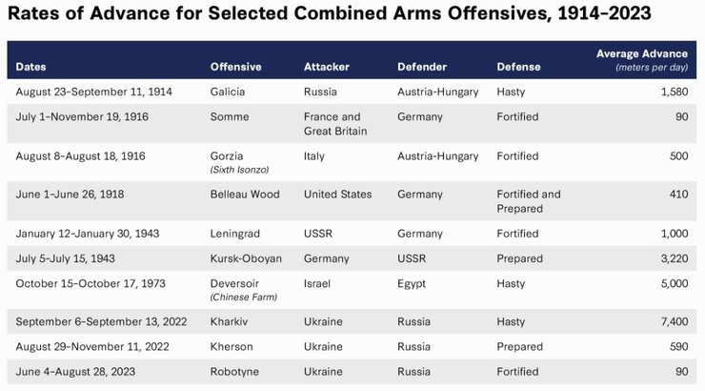
Task: Select the Galicia offensive cell
Action: tap(228, 92)
